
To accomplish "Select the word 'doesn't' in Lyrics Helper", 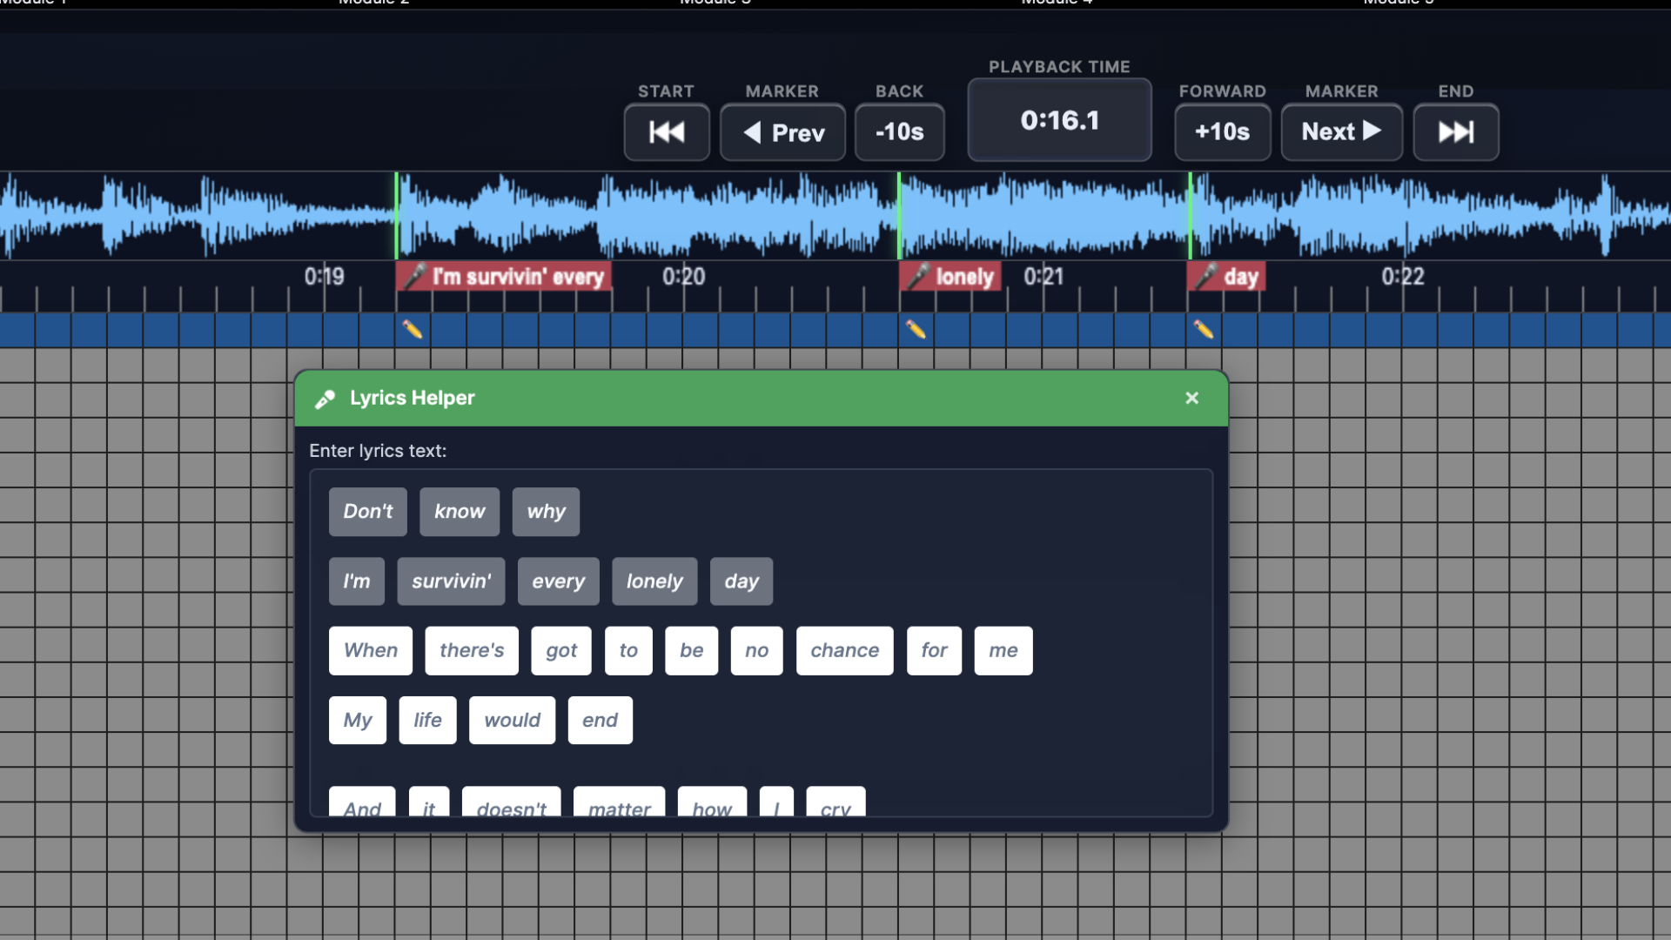I will (512, 808).
